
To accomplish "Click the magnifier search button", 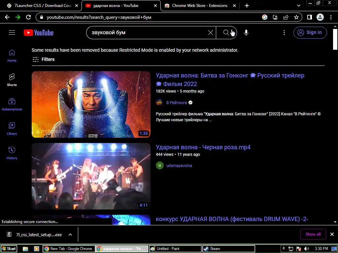I will [226, 33].
